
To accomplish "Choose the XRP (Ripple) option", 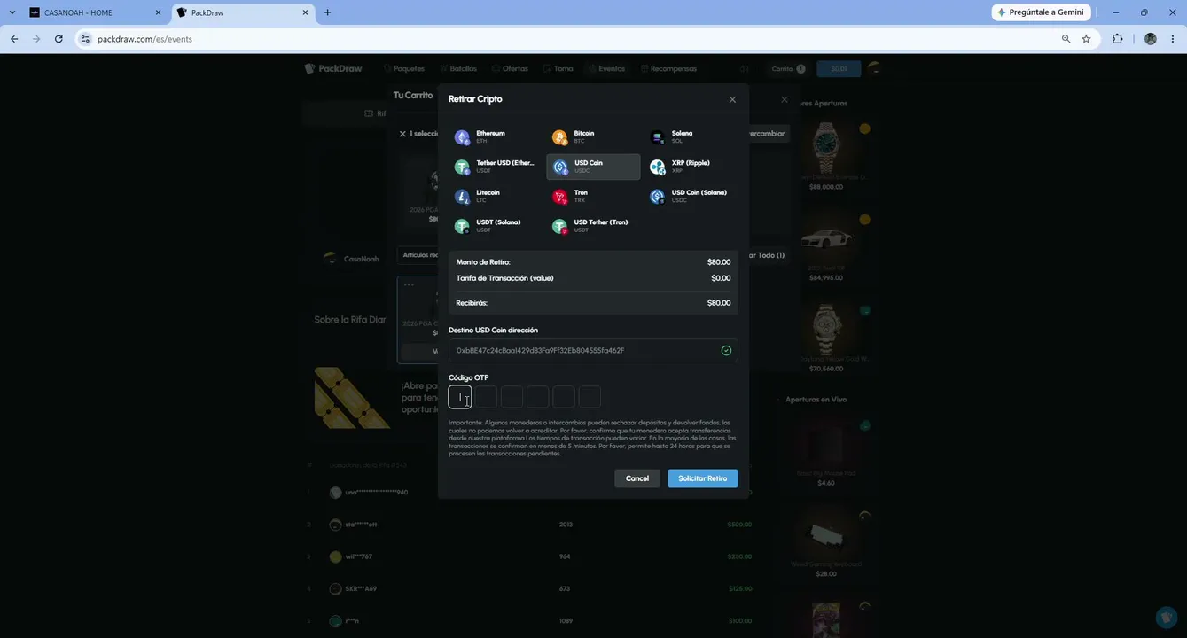I will click(691, 167).
